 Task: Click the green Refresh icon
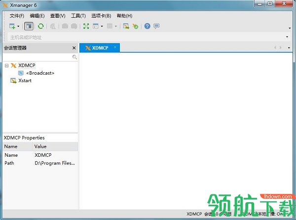point(40,26)
